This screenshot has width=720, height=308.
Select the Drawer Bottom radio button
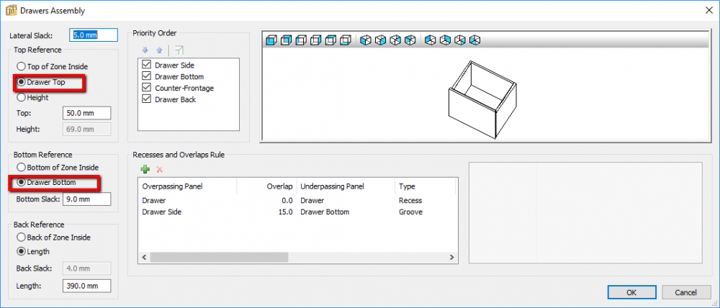[46, 182]
